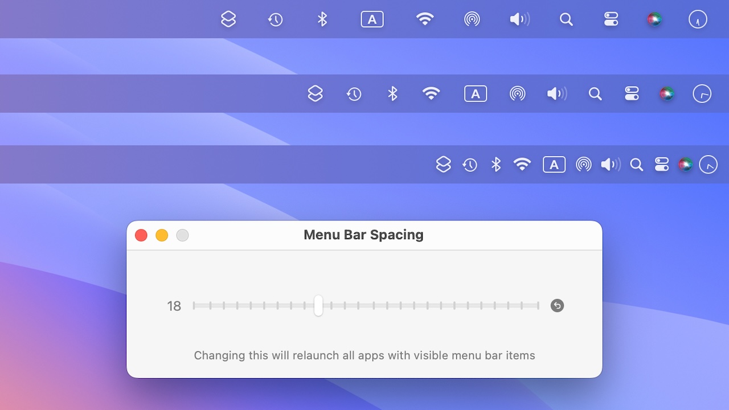The image size is (729, 410).
Task: Set spacing slider to its minimum end
Action: coord(194,306)
